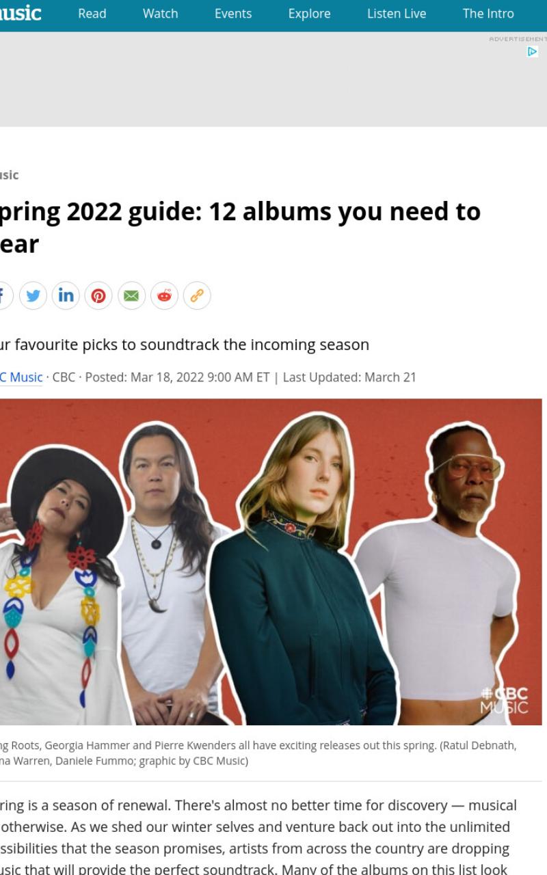
Task: Click the article headline text
Action: pos(240,228)
